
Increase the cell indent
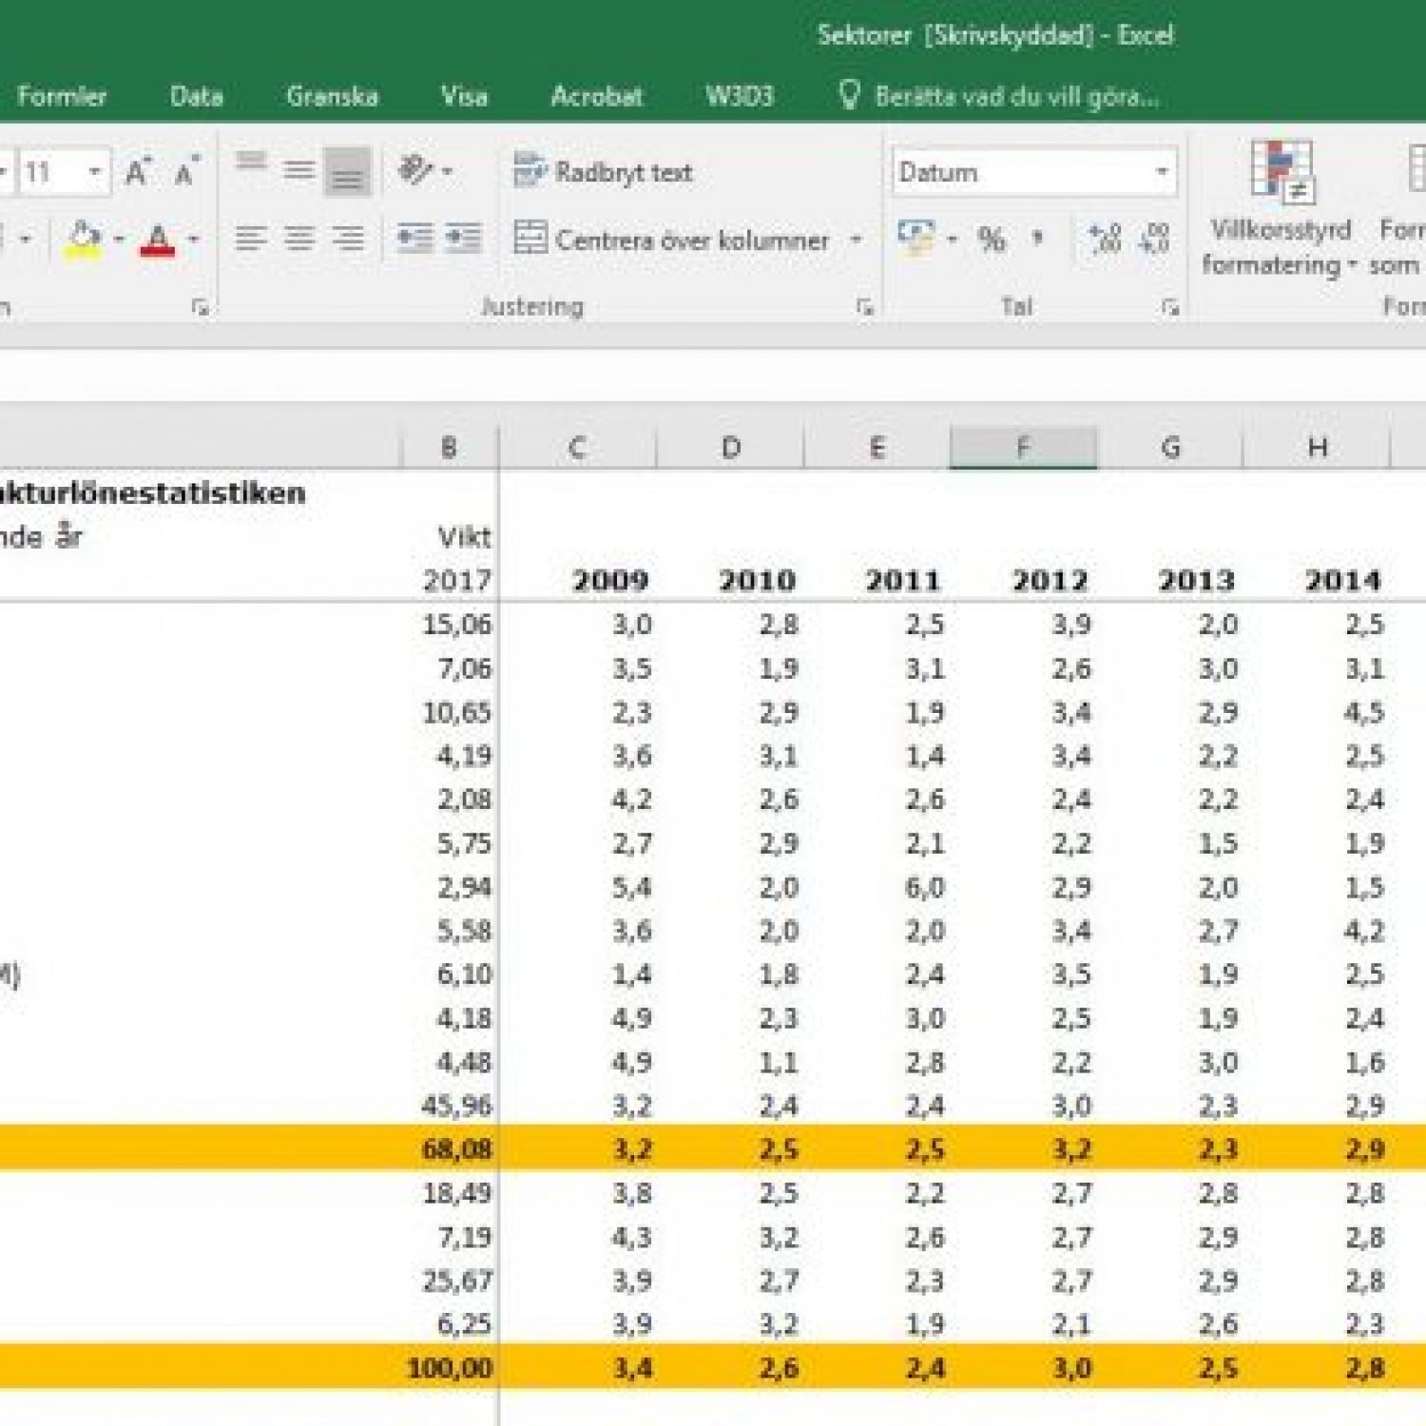coord(463,239)
